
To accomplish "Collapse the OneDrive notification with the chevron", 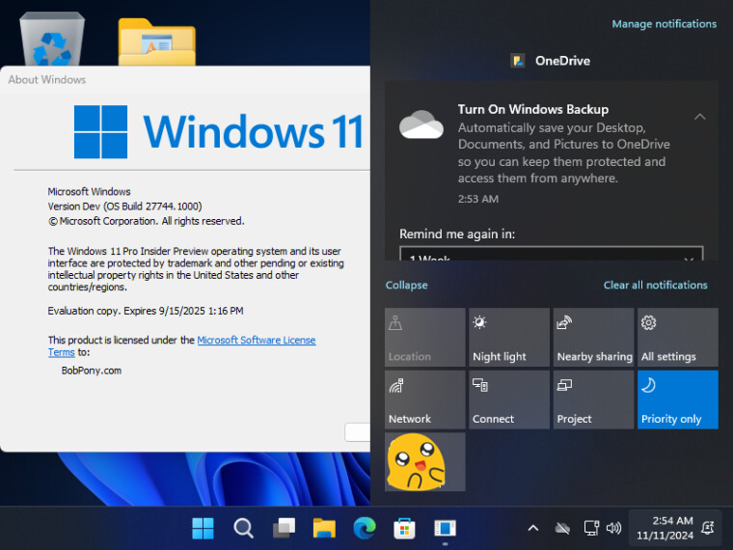I will click(700, 117).
